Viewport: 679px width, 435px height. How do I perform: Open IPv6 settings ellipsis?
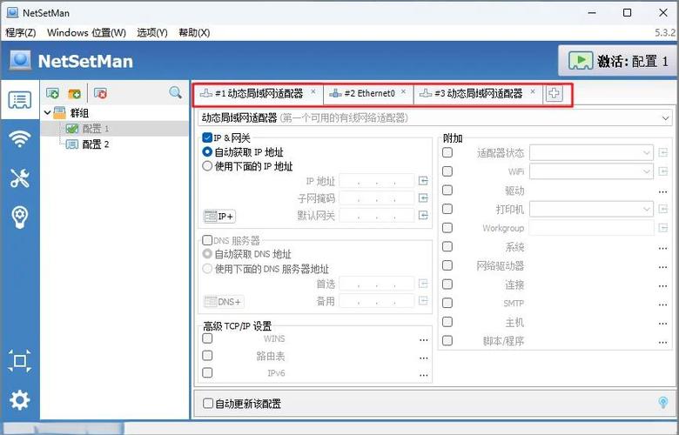424,375
